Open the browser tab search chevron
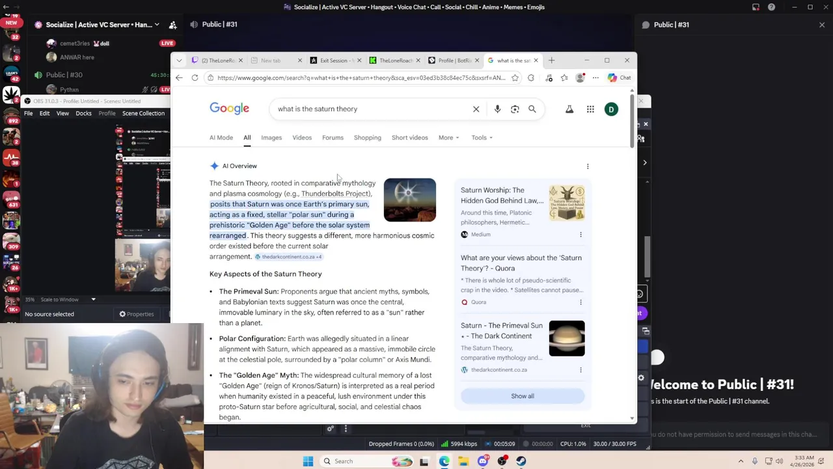 pos(179,61)
